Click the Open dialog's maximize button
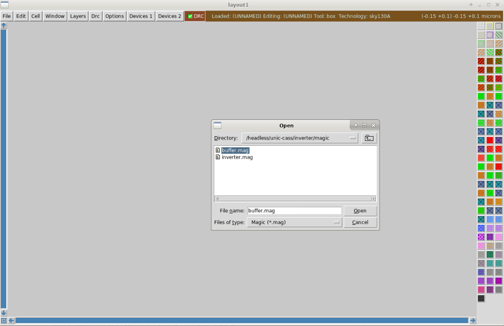504x326 pixels. (x=364, y=125)
